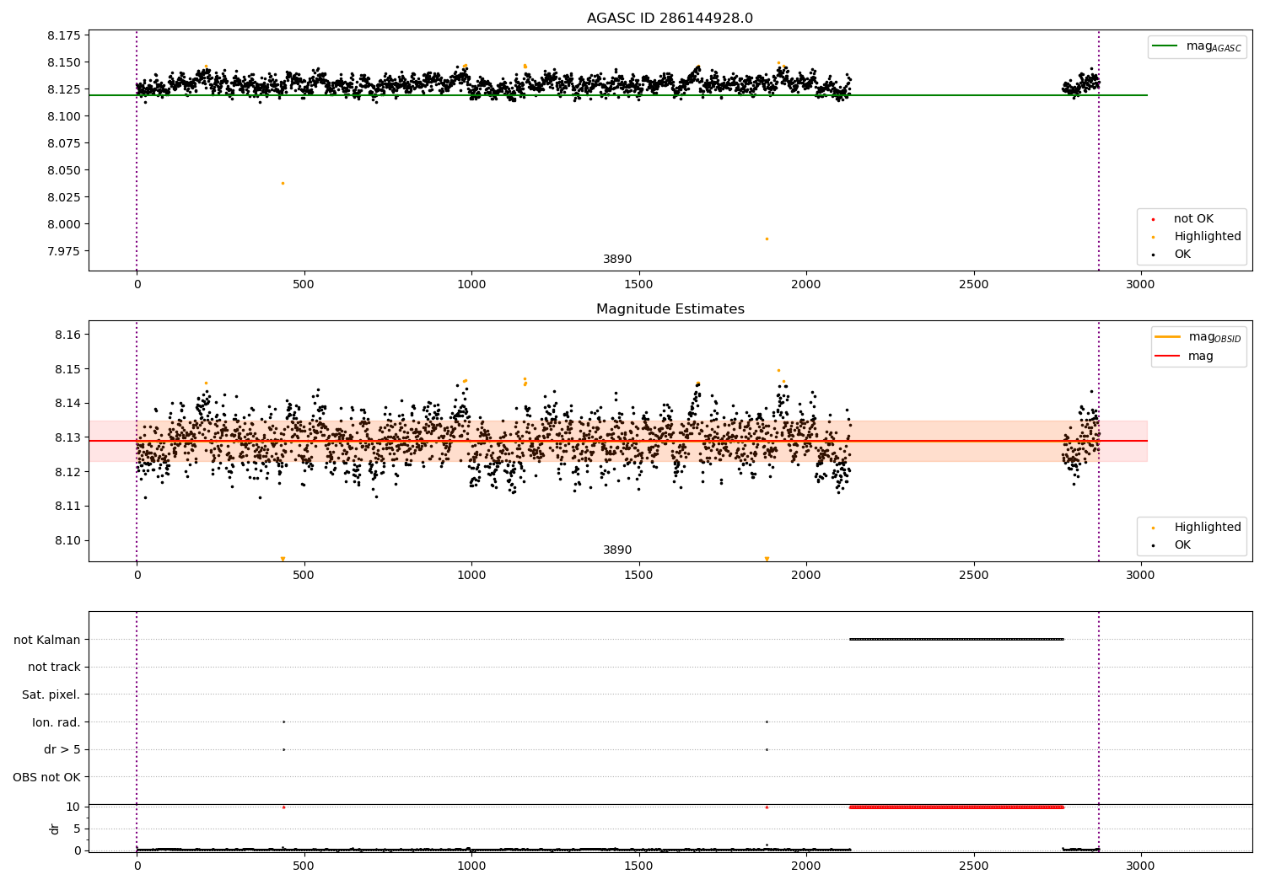
Task: Click the red dr=10 flag bar in bottom plot
Action: [x=956, y=807]
